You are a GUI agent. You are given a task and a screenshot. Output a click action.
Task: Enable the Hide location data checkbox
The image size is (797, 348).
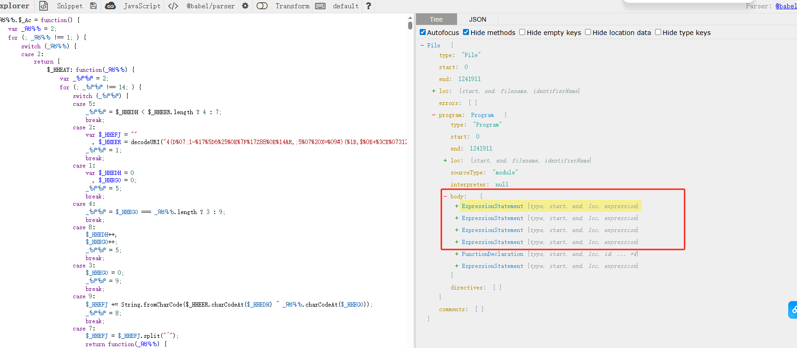(x=588, y=32)
